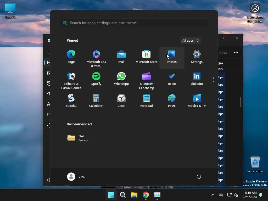Open Task Manager Users tab
Viewport: 268px width, 201px height.
click(x=49, y=104)
